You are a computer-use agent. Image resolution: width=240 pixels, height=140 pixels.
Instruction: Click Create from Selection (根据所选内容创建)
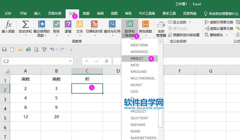184,35
